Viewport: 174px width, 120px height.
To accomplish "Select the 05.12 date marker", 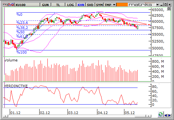I will pyautogui.click(x=130, y=113).
